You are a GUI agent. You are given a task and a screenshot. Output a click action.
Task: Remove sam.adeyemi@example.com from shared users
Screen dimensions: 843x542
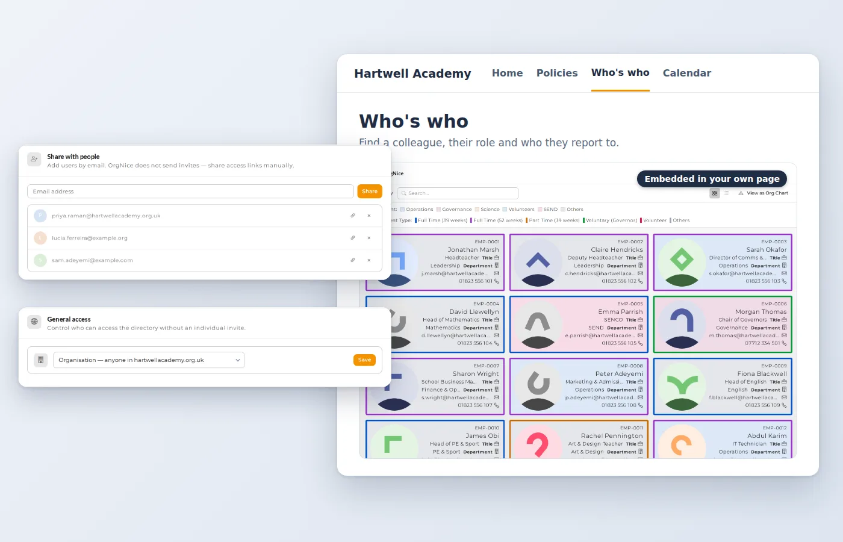pos(369,260)
